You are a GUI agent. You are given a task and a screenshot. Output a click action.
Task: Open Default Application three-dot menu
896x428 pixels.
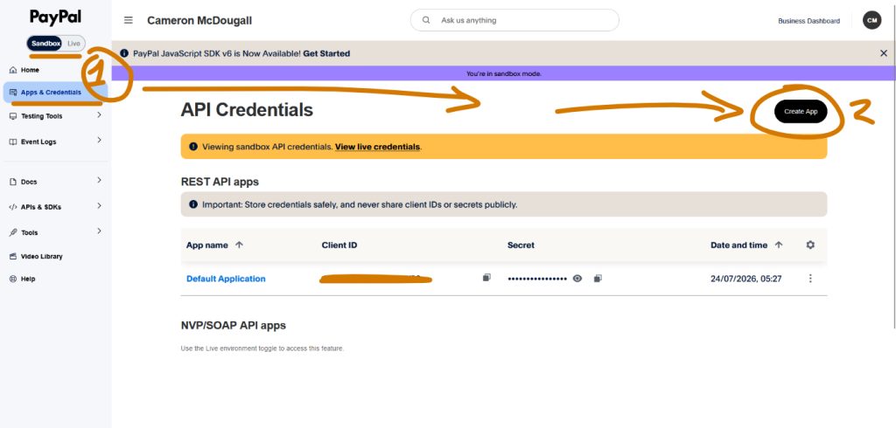[809, 279]
